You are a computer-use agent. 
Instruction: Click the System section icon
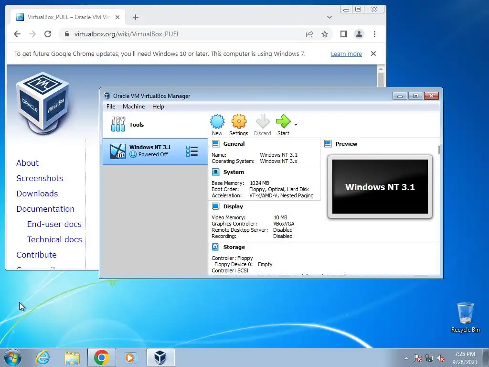click(x=215, y=172)
